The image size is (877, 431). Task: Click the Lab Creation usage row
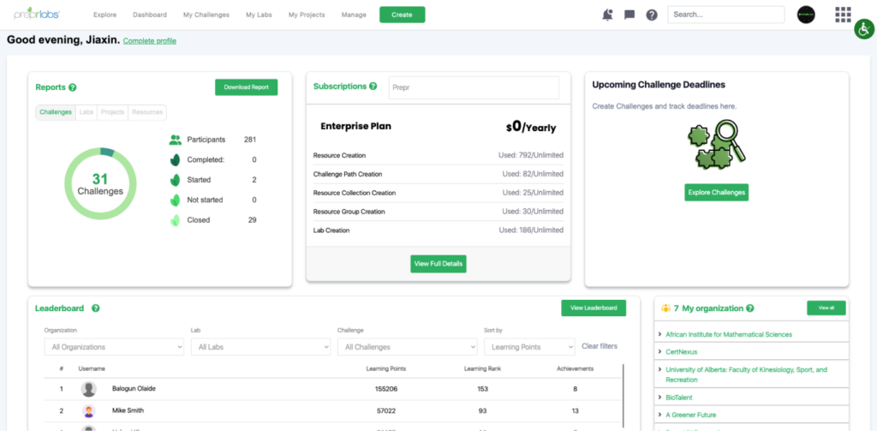pos(438,230)
